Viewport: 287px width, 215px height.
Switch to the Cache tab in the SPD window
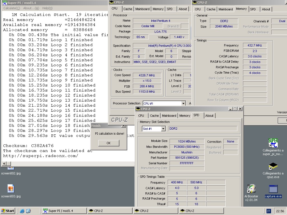pos(154,116)
